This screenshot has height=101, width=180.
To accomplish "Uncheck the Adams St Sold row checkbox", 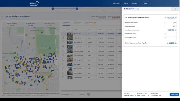I will point(63,47).
